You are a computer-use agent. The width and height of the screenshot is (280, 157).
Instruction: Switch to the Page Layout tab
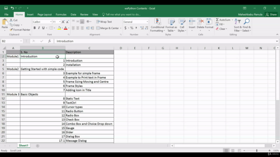pos(45,14)
